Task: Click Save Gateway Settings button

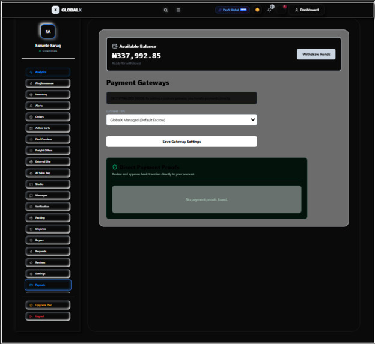Action: [x=181, y=142]
